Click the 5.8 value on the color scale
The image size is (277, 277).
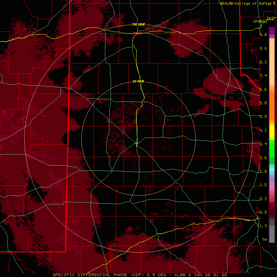click(x=263, y=103)
